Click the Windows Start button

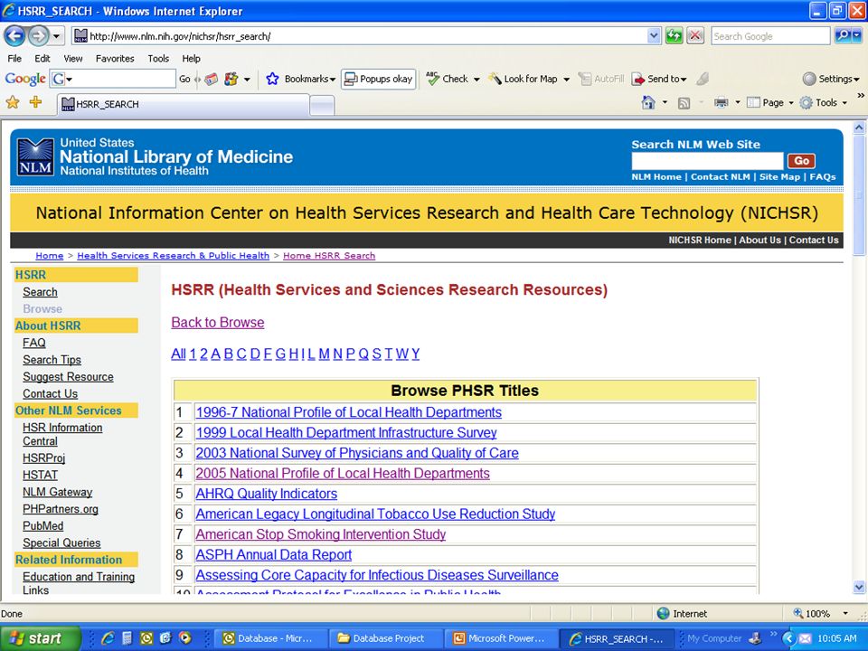(x=40, y=638)
